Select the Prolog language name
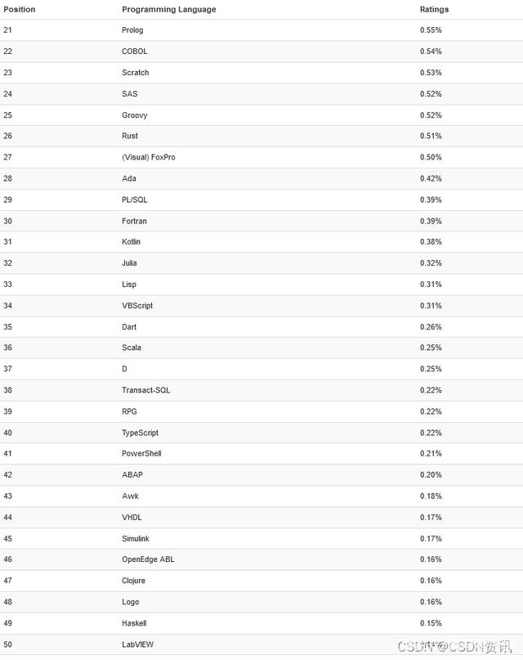Screen dimensions: 523x660 pos(132,30)
